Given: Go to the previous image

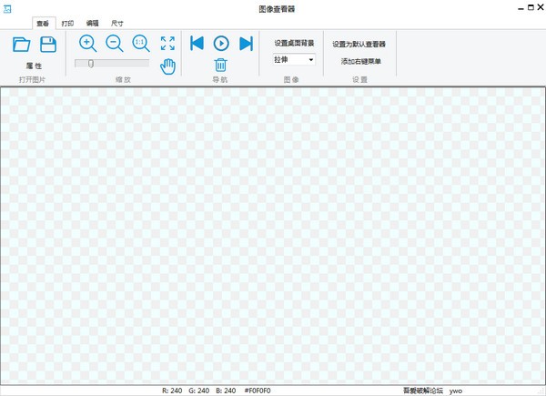Looking at the screenshot, I should point(197,43).
